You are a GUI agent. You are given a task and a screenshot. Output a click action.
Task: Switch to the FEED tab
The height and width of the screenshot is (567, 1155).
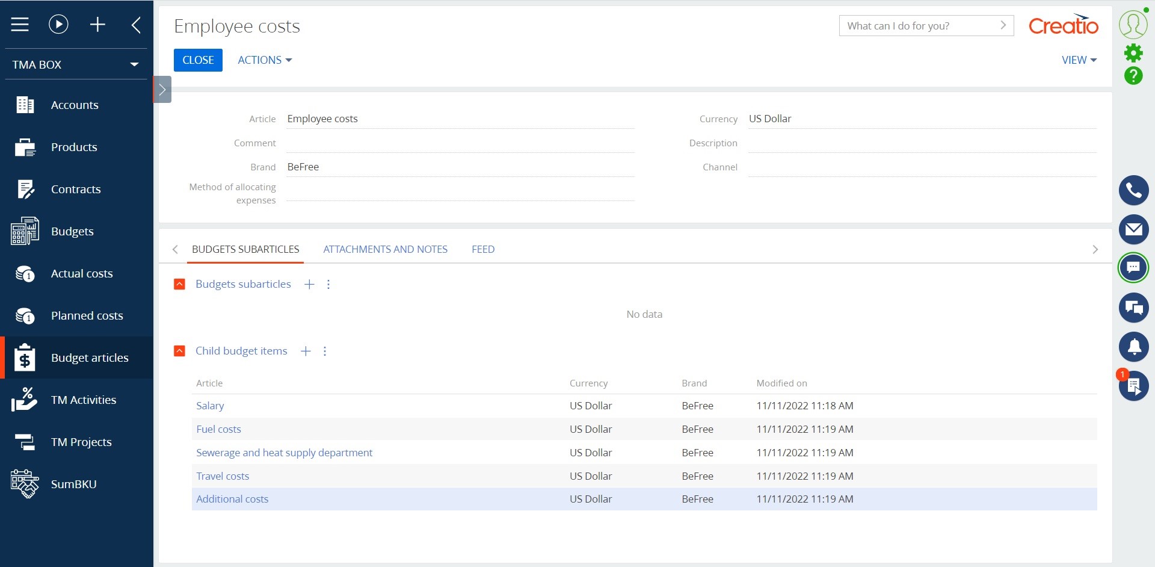pos(483,249)
